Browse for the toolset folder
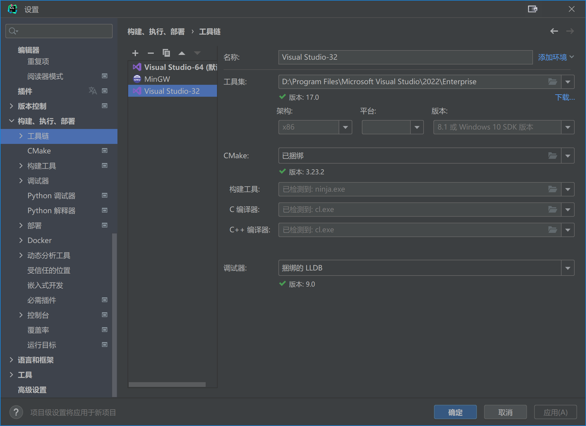 point(553,81)
